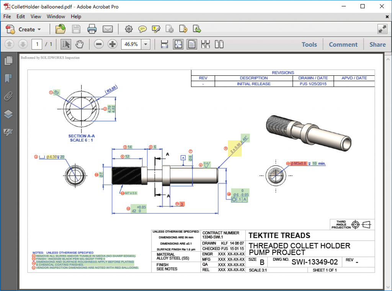Select the Hand pan tool
The height and width of the screenshot is (291, 392).
click(79, 44)
